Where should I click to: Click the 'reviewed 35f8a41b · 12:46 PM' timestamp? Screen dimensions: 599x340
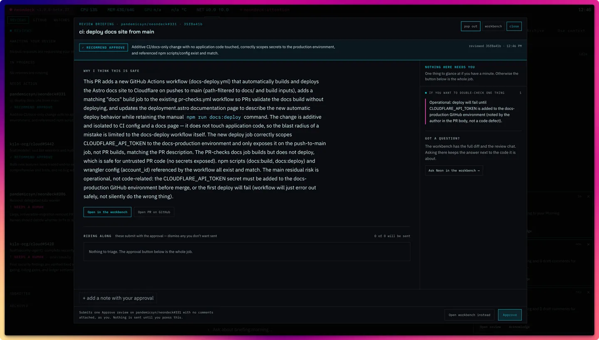[495, 46]
